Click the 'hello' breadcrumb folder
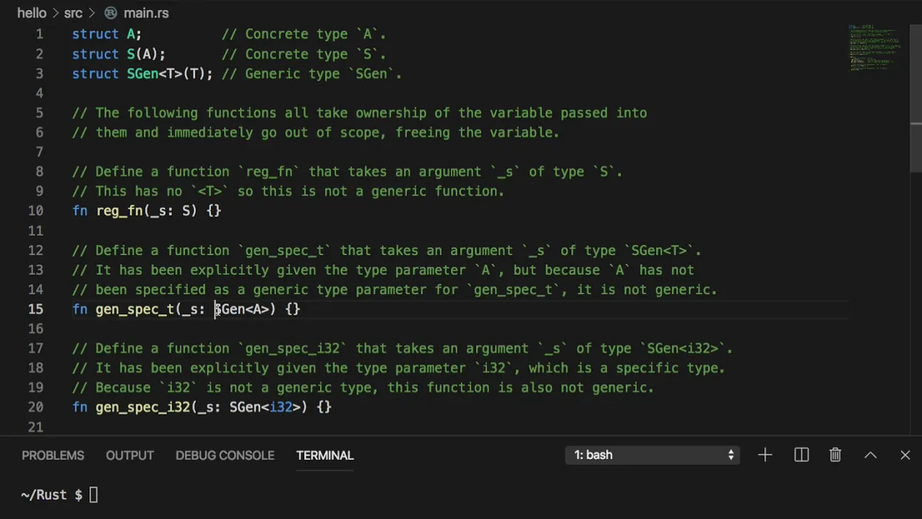 coord(32,13)
